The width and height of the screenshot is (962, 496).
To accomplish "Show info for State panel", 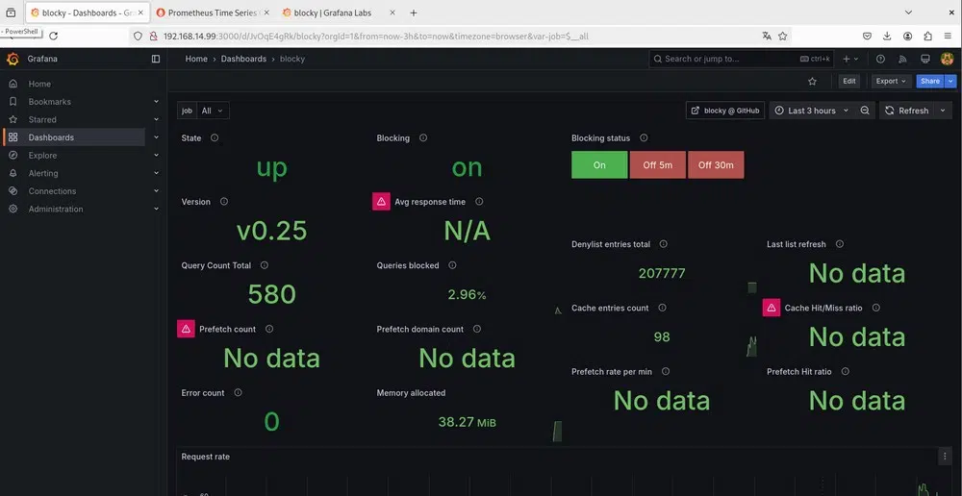I will click(215, 138).
